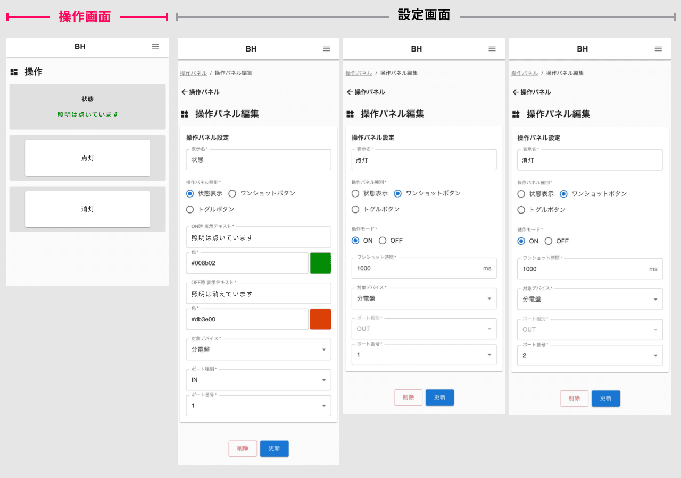Open the hamburger menu on the 点灯 settings screen
The height and width of the screenshot is (478, 681).
(492, 49)
